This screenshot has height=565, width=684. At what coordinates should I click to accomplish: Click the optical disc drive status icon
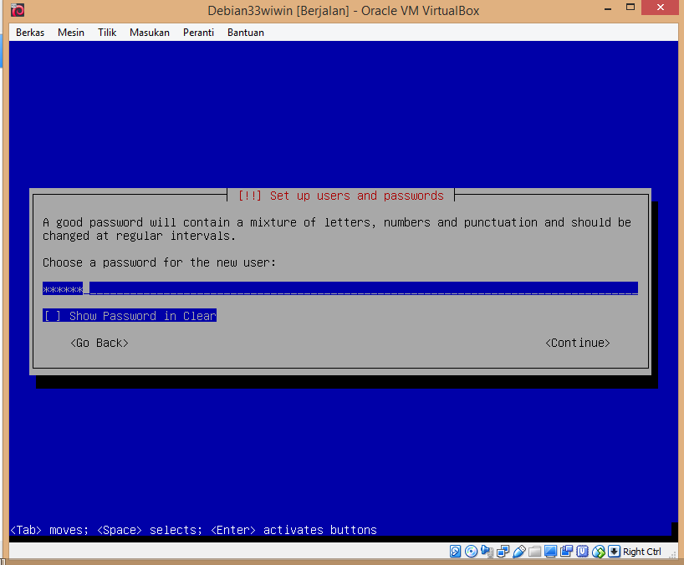point(471,552)
